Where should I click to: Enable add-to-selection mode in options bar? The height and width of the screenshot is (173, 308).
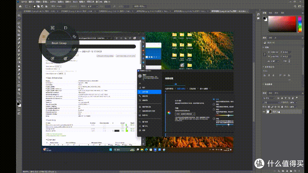(38, 6)
